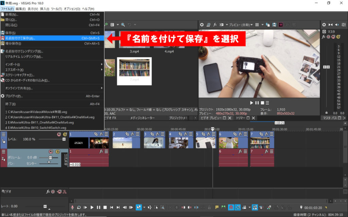The image size is (348, 217).
Task: Click the audio track ボリューム slider
Action: pyautogui.click(x=50, y=158)
